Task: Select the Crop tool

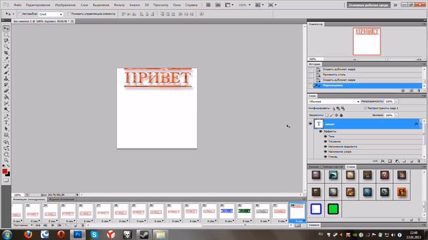Action: point(6,53)
